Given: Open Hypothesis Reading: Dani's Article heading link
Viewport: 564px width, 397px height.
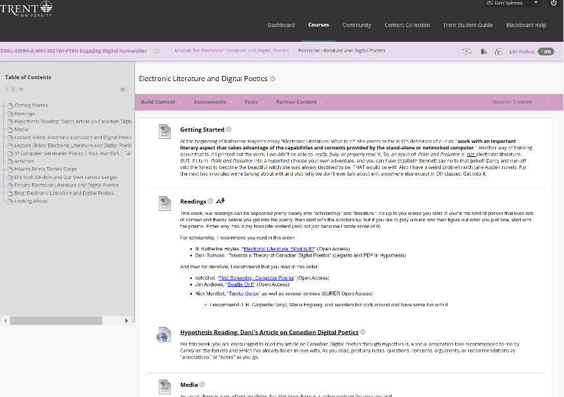Looking at the screenshot, I should pyautogui.click(x=269, y=332).
